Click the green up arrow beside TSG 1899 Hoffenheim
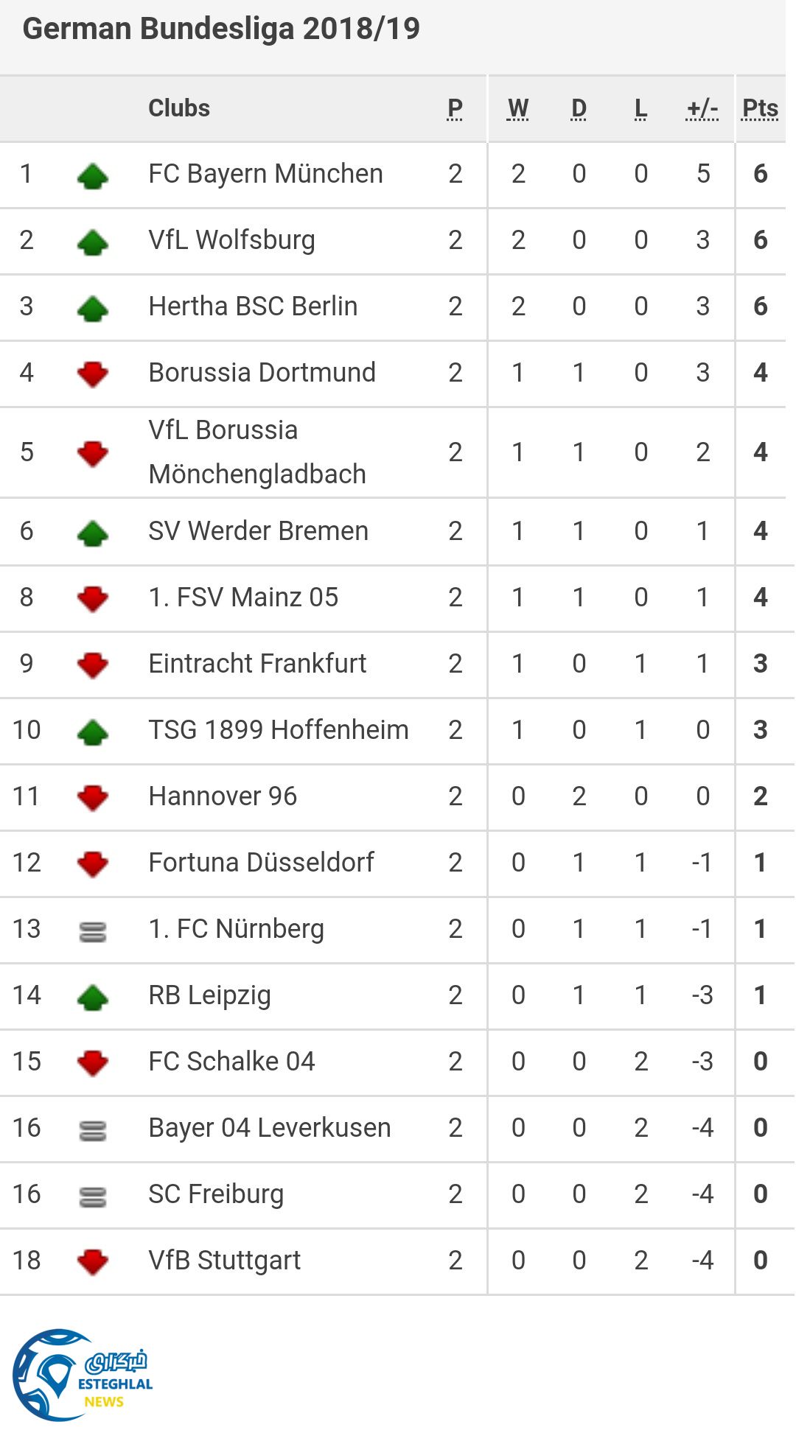796x1444 pixels. [x=93, y=732]
